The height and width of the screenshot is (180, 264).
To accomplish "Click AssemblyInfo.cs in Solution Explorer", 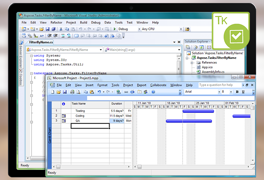I will pos(213,72).
